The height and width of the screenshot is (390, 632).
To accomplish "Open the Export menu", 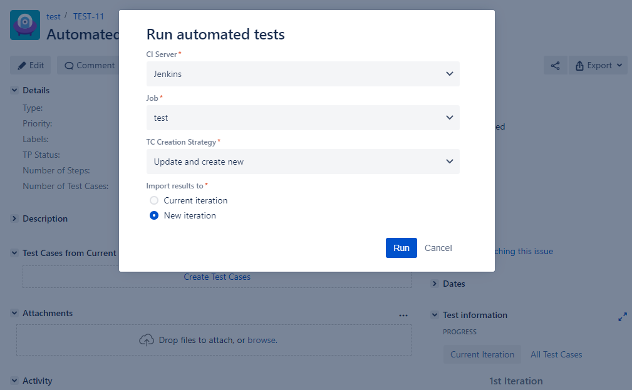I will click(x=598, y=66).
